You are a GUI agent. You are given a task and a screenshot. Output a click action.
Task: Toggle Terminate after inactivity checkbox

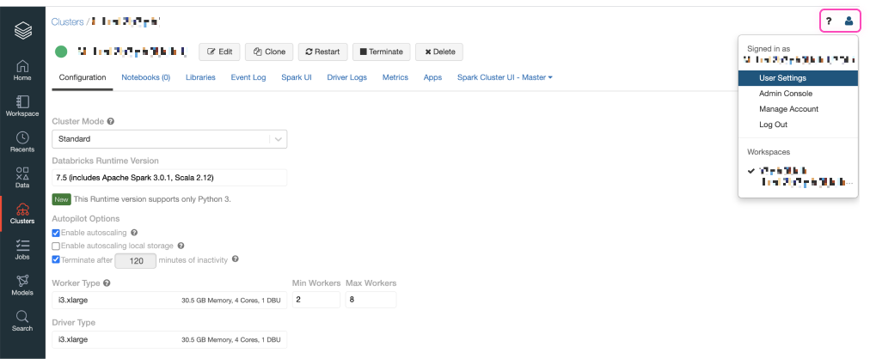click(57, 259)
